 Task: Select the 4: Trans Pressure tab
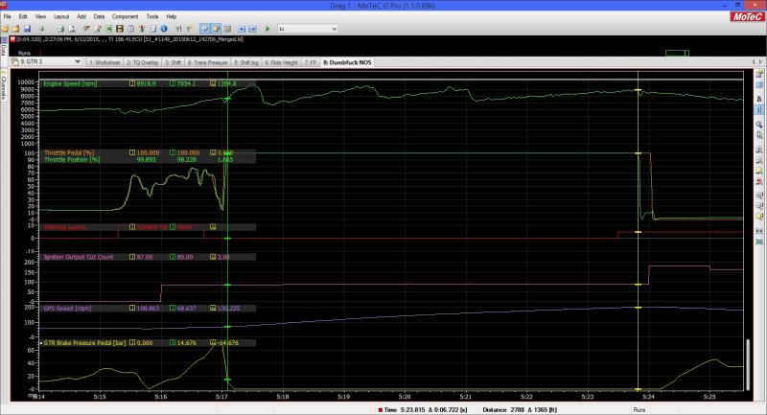click(x=211, y=61)
